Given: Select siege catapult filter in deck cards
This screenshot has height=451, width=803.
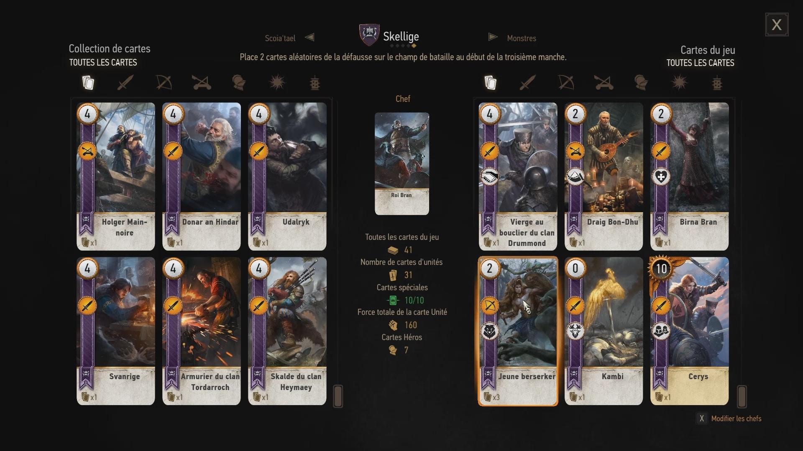Looking at the screenshot, I should [604, 83].
